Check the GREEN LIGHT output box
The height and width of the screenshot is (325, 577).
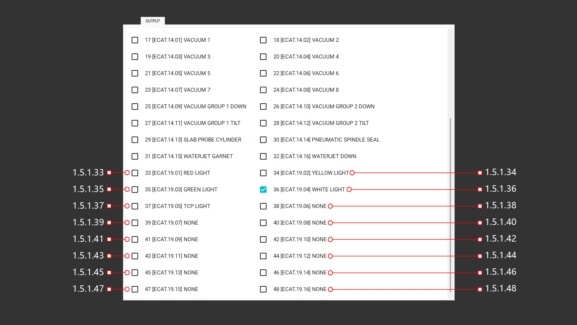click(x=135, y=190)
